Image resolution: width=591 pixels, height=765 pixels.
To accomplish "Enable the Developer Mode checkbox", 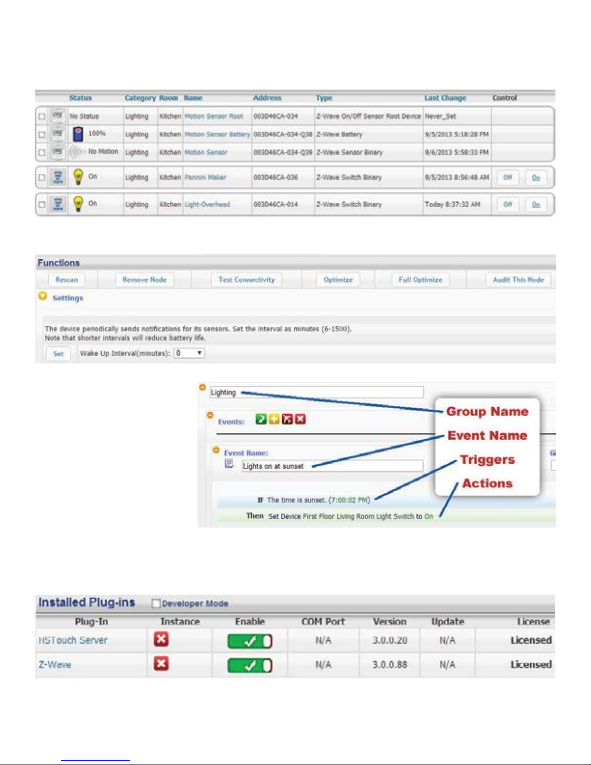I will (156, 603).
